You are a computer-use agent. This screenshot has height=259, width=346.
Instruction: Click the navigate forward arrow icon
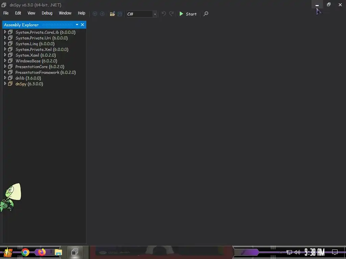(102, 14)
